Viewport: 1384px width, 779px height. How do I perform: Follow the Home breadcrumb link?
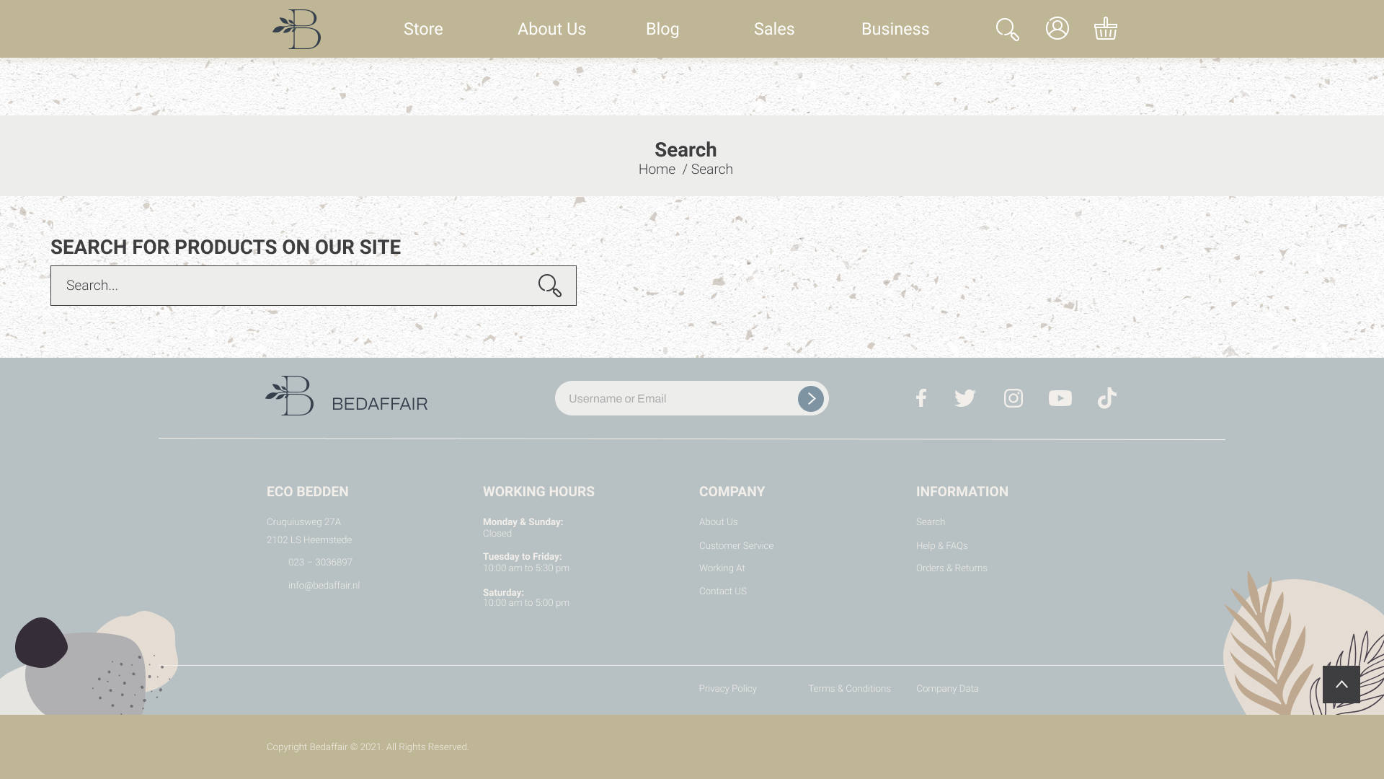[x=657, y=170]
